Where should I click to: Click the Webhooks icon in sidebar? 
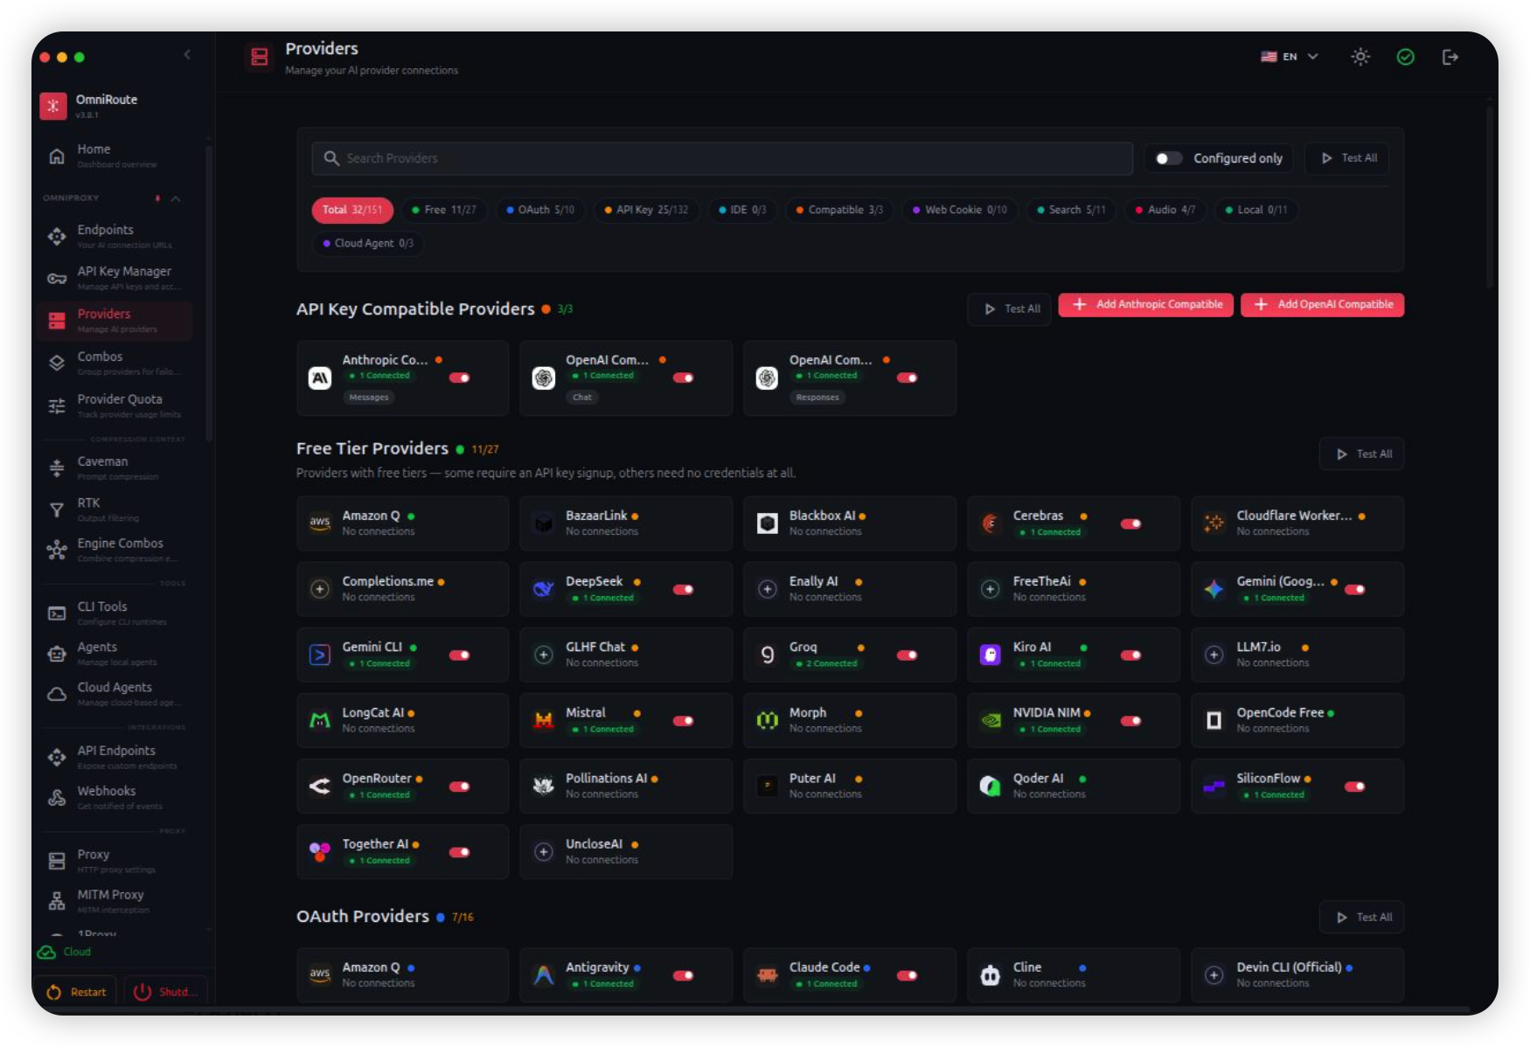click(x=57, y=798)
